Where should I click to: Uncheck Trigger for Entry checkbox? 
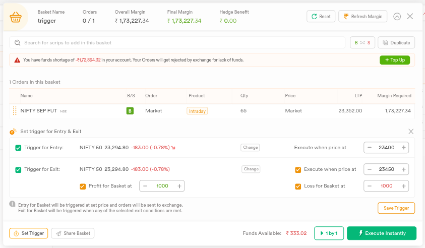18,148
